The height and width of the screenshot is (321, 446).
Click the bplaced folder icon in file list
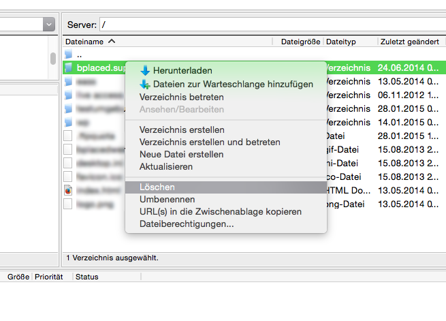(x=69, y=68)
